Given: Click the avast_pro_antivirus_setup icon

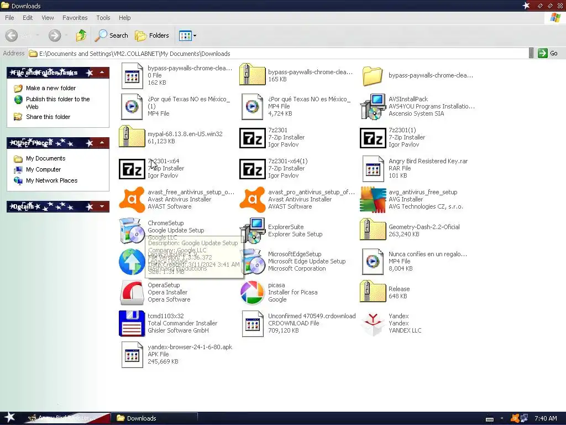Looking at the screenshot, I should [x=252, y=199].
